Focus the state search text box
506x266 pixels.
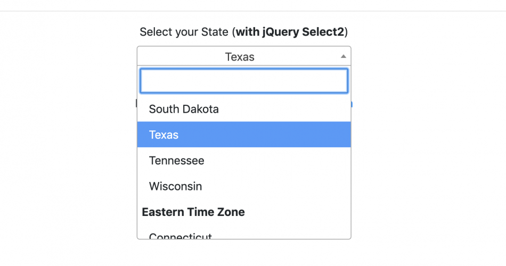[x=243, y=81]
